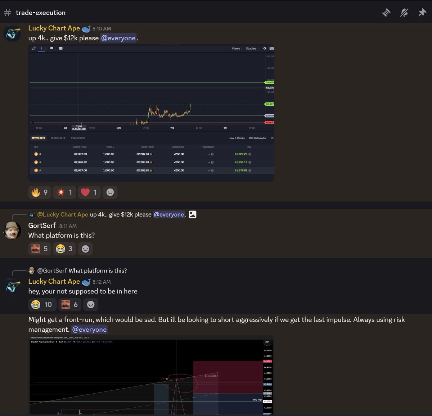Viewport: 432px width, 416px height.
Task: Click whale badge beside 8:10 AM username
Action: click(x=86, y=28)
